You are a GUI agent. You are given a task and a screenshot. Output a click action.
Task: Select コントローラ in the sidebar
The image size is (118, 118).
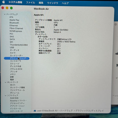[16, 61]
